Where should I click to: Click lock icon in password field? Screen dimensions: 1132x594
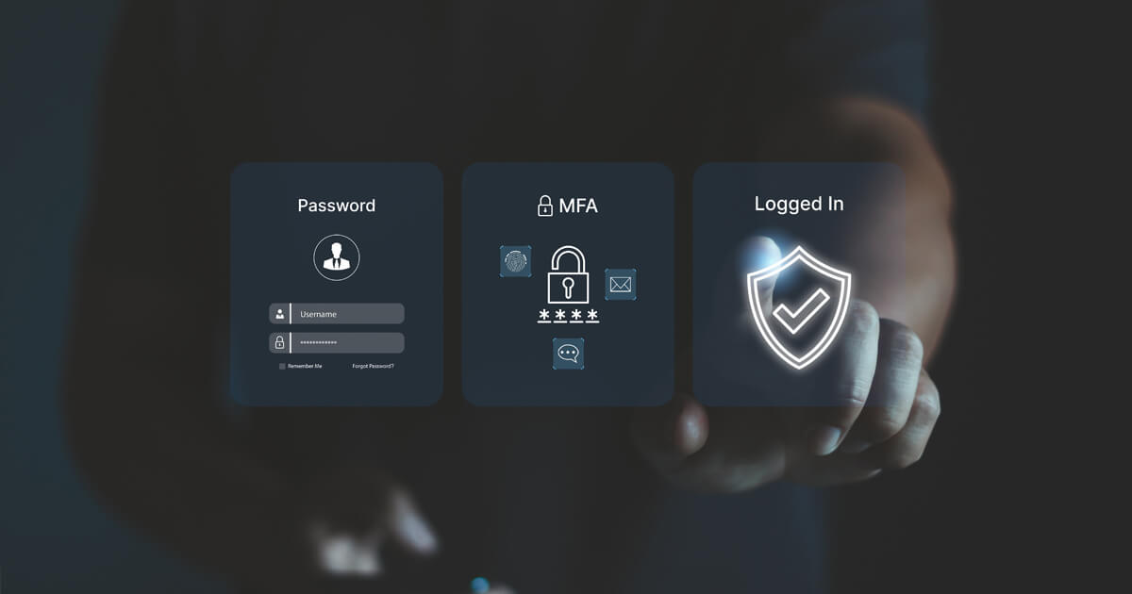click(x=279, y=342)
